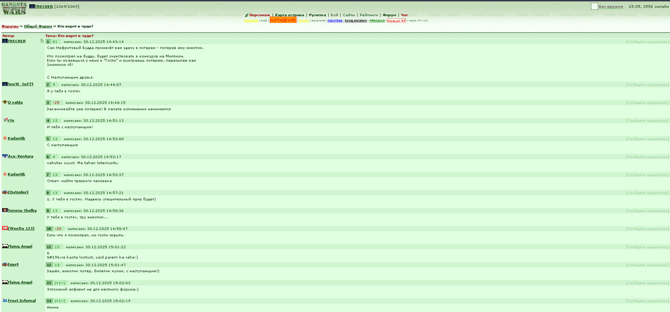Go to Рулетка in the menu

[x=317, y=15]
